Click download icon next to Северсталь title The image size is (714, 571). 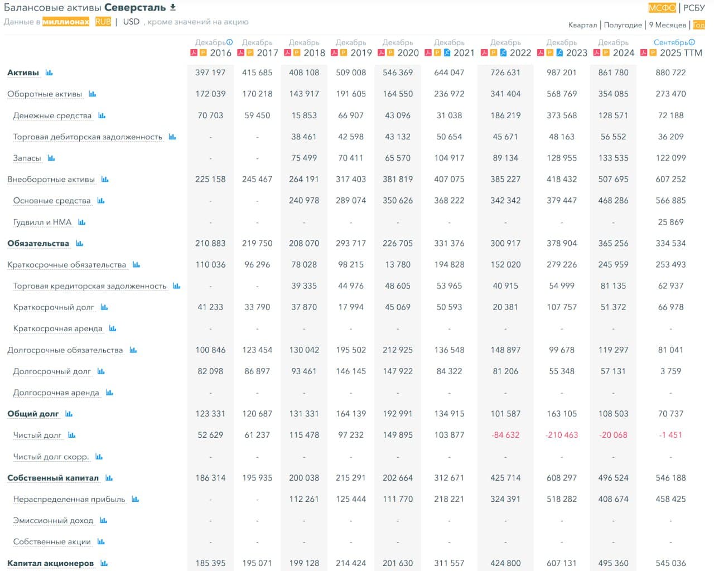click(x=173, y=7)
